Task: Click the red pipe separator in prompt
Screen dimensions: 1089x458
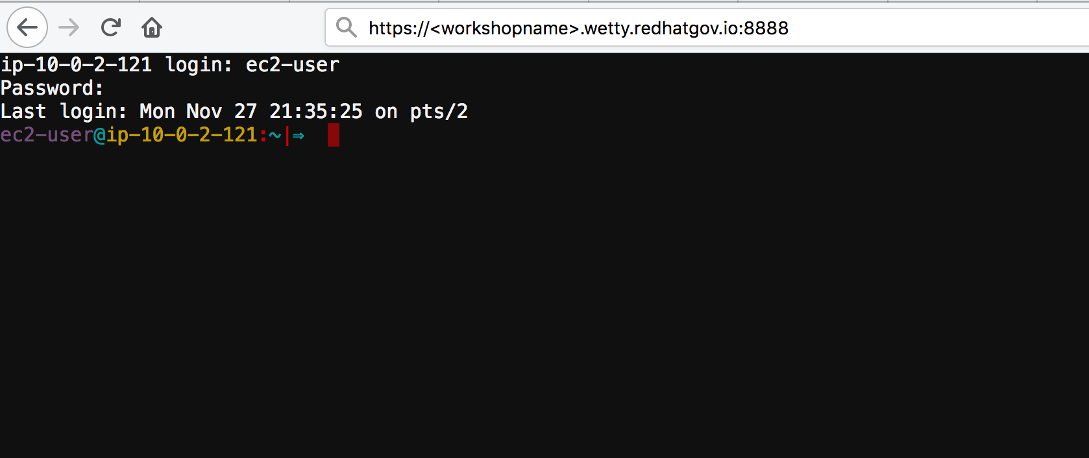Action: click(287, 135)
